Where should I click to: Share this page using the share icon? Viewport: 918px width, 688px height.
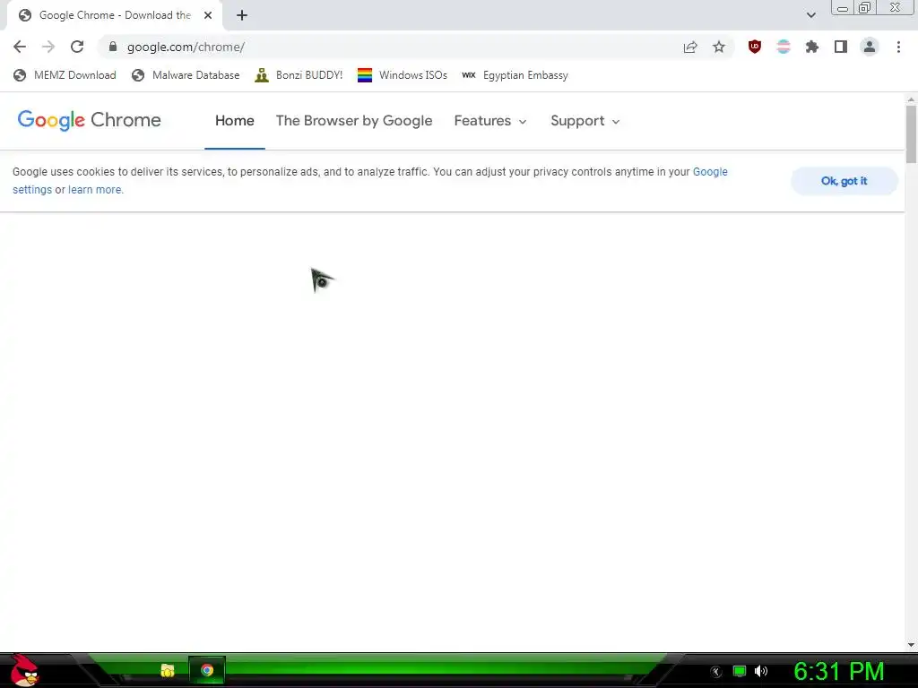[690, 47]
